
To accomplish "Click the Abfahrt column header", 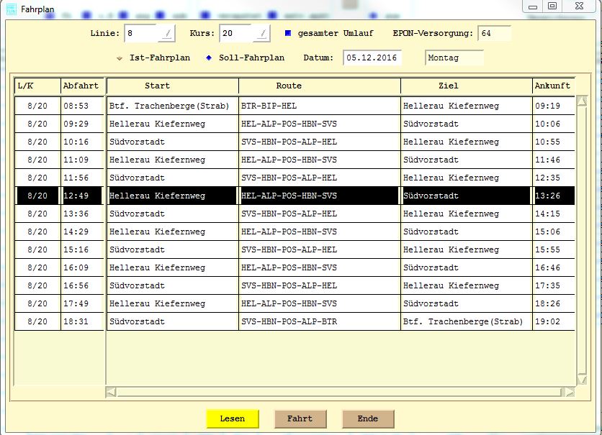I will pyautogui.click(x=81, y=86).
